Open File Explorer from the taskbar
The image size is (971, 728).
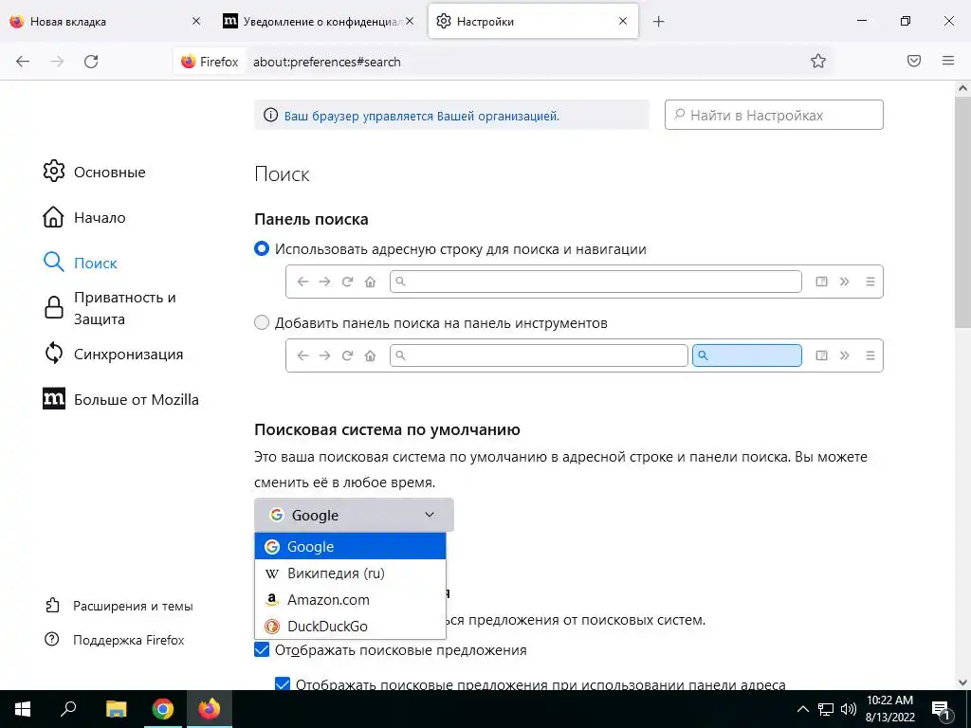coord(116,709)
